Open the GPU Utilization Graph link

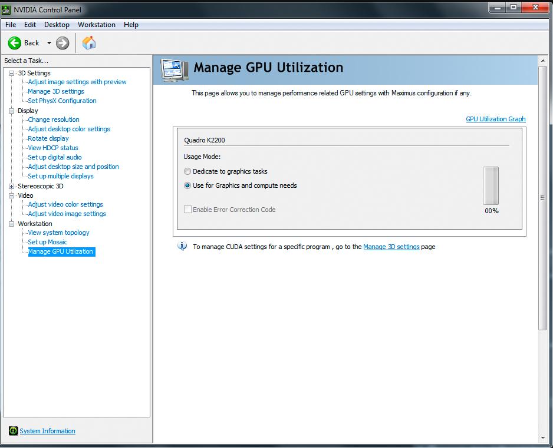click(495, 119)
